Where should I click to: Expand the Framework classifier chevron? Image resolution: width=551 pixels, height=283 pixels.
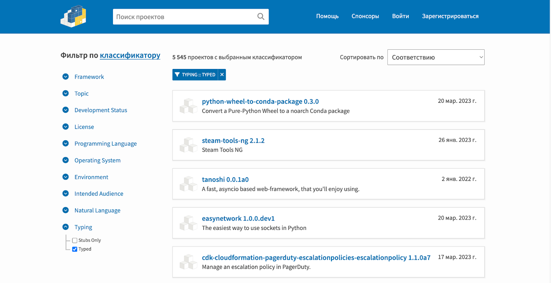tap(65, 77)
